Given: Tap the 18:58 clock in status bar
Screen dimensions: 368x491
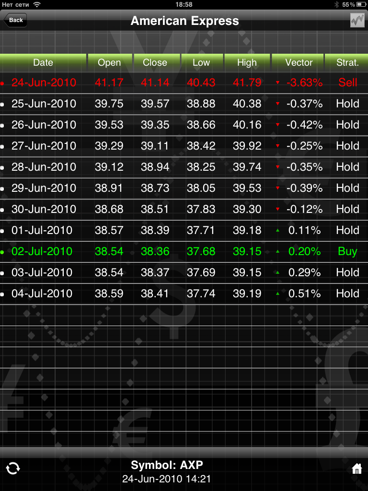Looking at the screenshot, I should (184, 4).
